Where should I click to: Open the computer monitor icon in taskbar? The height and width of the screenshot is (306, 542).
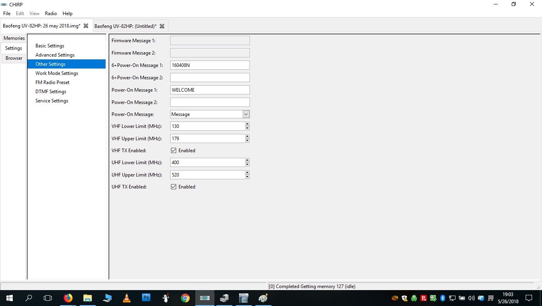coord(107,298)
